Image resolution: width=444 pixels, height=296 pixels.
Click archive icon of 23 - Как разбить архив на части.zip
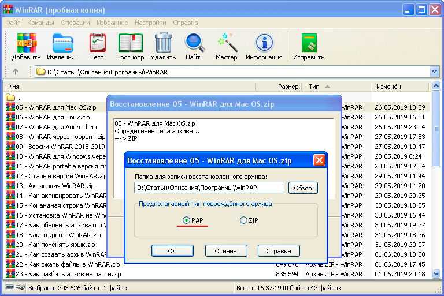click(10, 274)
